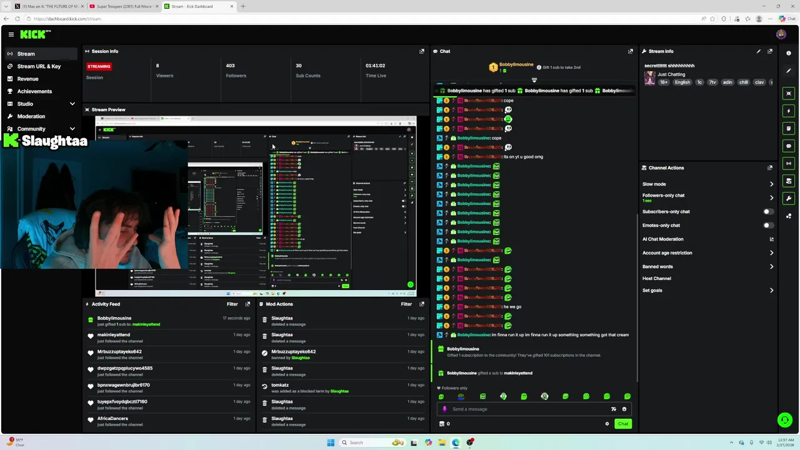
Task: Click AfricaDancers in Activity Feed
Action: [x=112, y=418]
